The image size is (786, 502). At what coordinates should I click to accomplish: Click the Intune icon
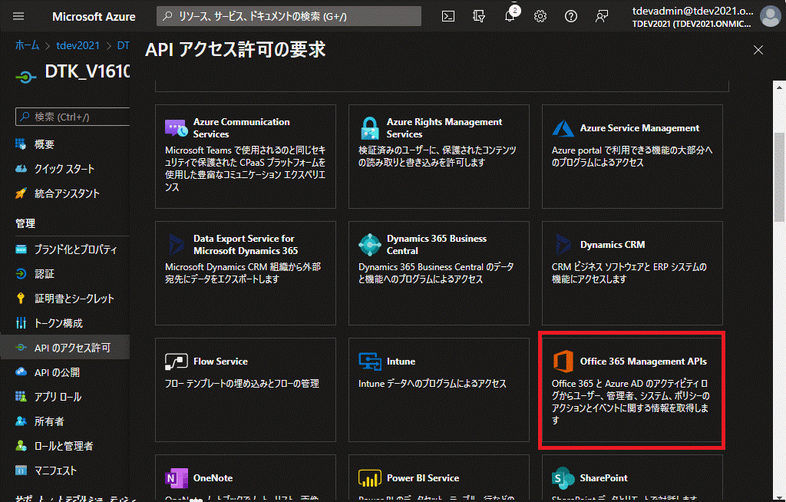[x=370, y=362]
